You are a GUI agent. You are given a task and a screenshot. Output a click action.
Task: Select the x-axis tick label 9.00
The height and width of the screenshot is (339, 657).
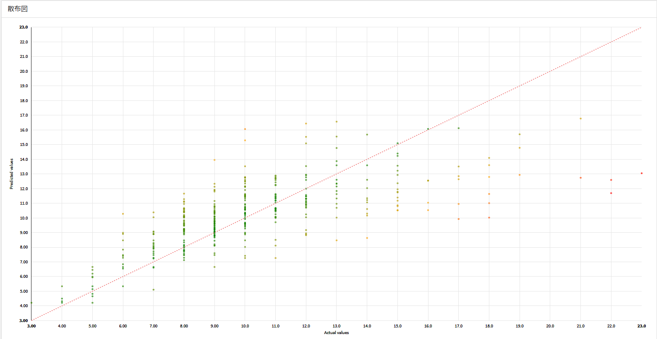(x=214, y=326)
